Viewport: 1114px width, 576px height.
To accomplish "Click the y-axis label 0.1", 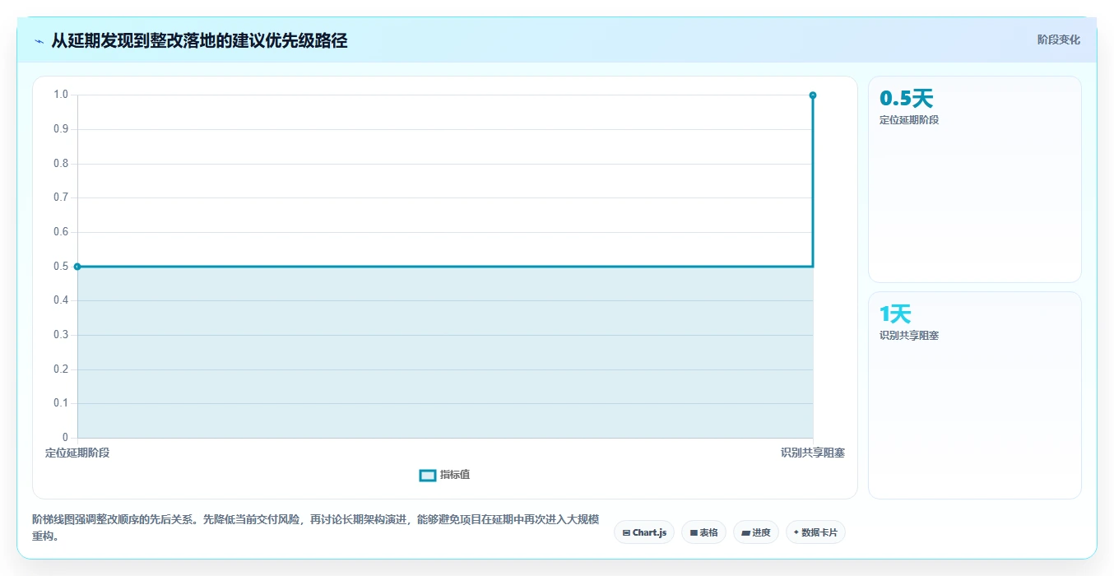I will [61, 403].
